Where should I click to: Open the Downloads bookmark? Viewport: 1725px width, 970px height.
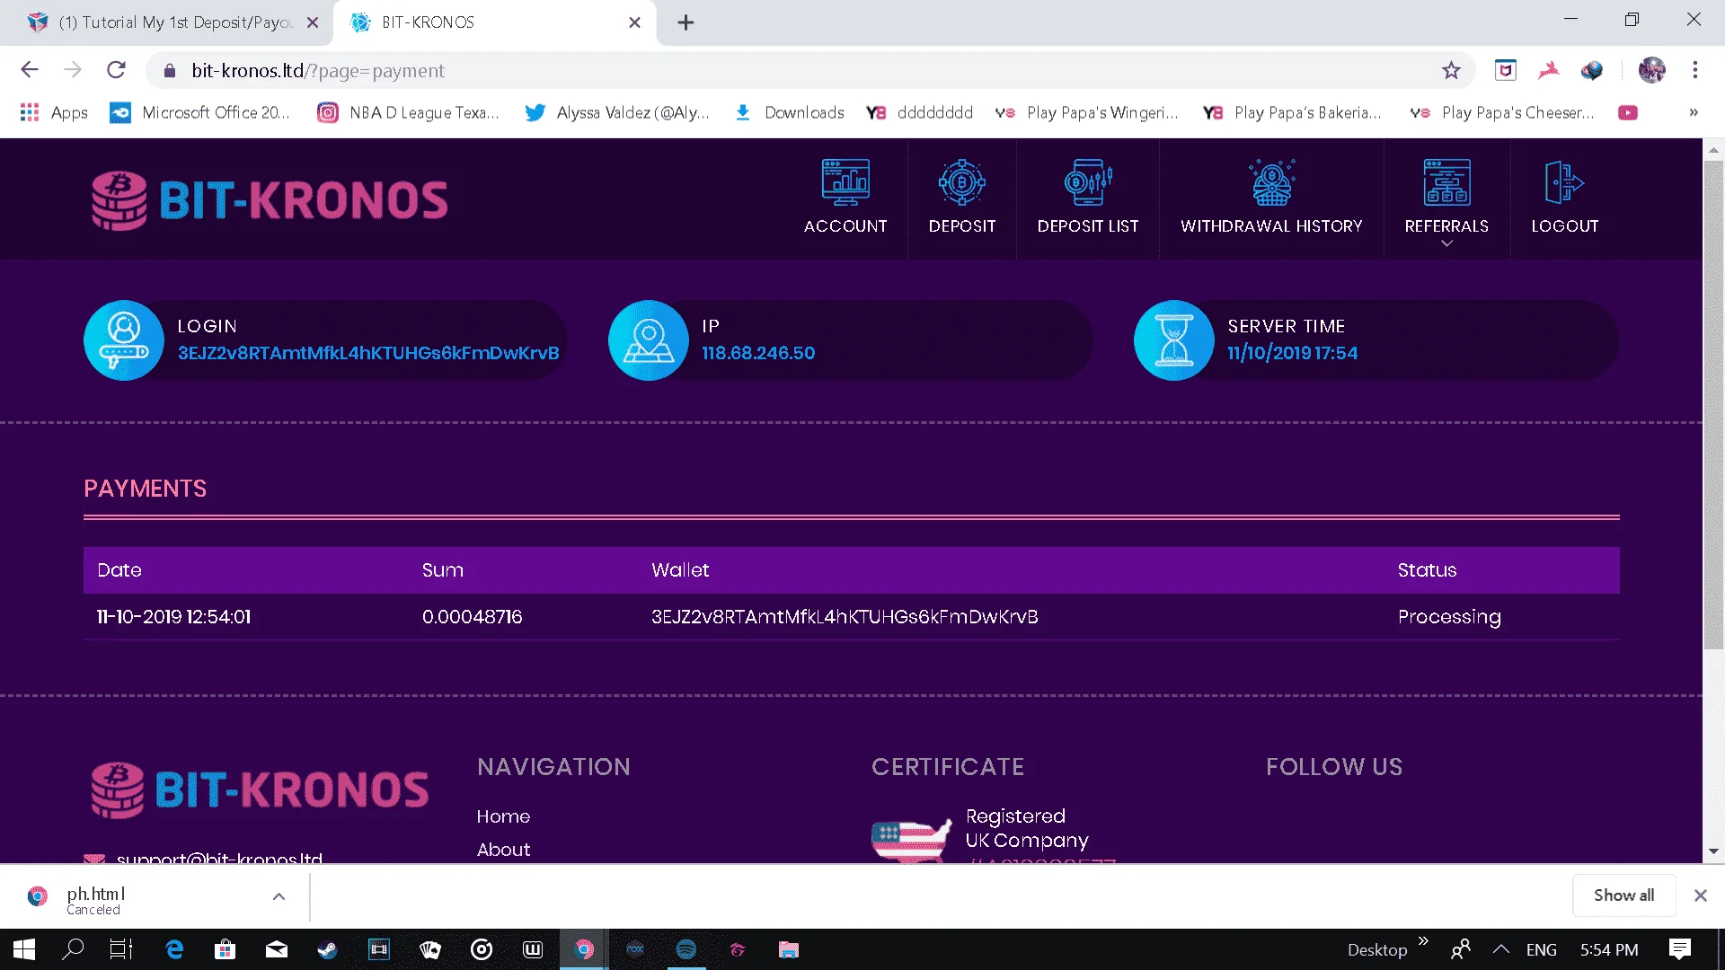click(x=790, y=112)
